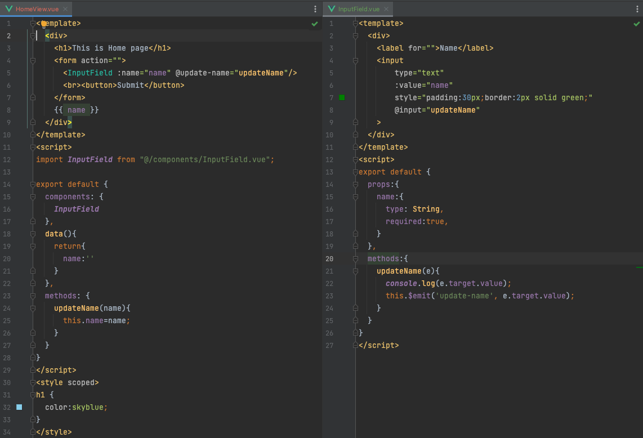Fold the <form action=""> block in HomeView.vue
The height and width of the screenshot is (438, 643).
tap(33, 61)
